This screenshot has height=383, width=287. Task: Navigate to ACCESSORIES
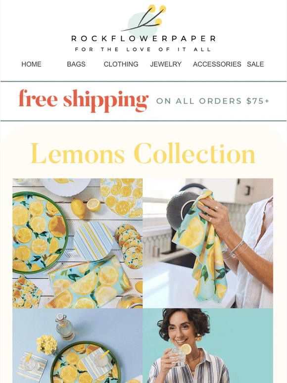217,64
